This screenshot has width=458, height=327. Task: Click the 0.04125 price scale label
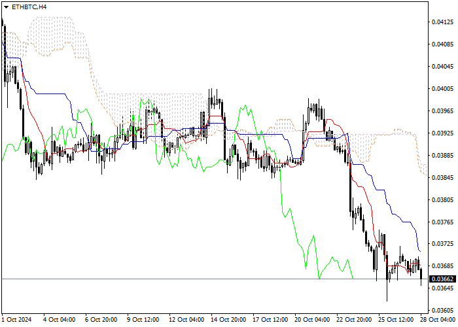443,22
